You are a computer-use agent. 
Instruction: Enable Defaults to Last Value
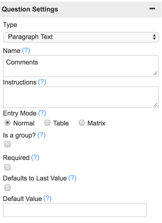(x=7, y=187)
